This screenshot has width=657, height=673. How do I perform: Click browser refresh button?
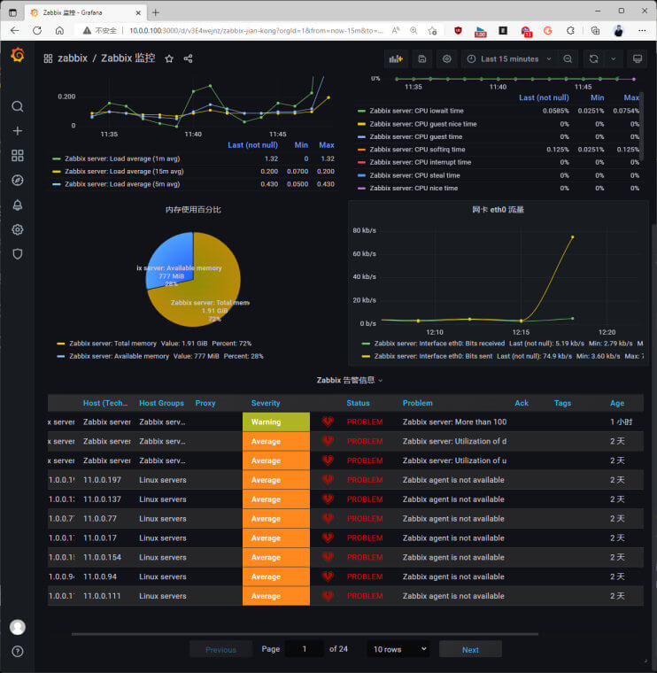click(x=37, y=30)
